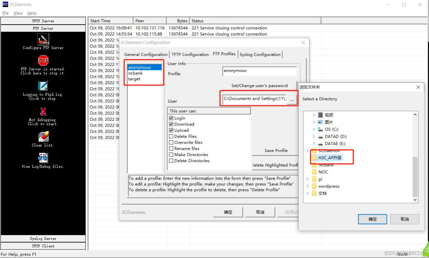Image resolution: width=429 pixels, height=258 pixels.
Task: Expand the DATAD (D:) drive node
Action: click(314, 136)
